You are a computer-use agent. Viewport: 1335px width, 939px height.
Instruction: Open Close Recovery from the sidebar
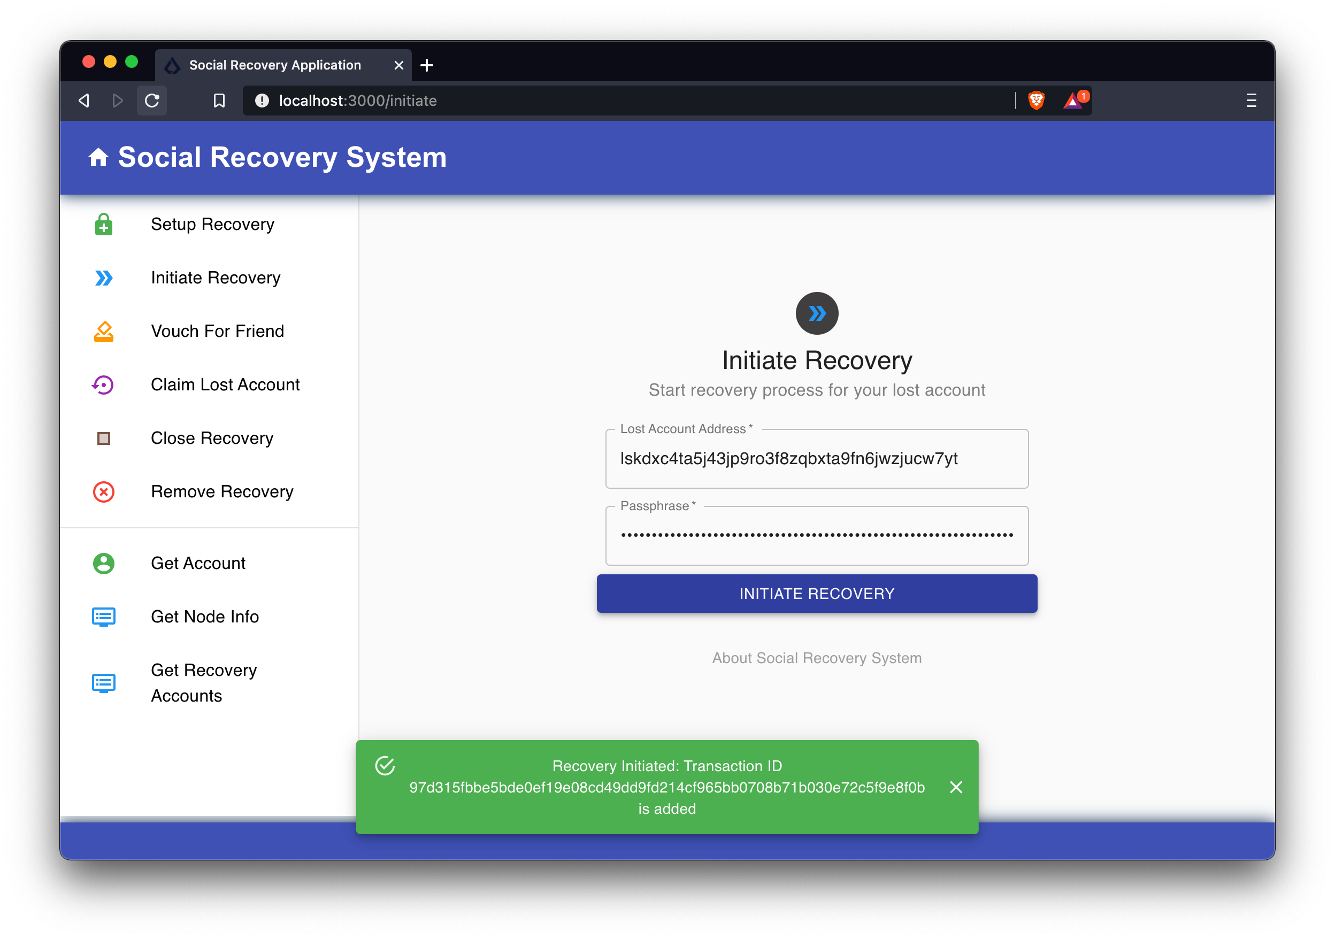[212, 438]
